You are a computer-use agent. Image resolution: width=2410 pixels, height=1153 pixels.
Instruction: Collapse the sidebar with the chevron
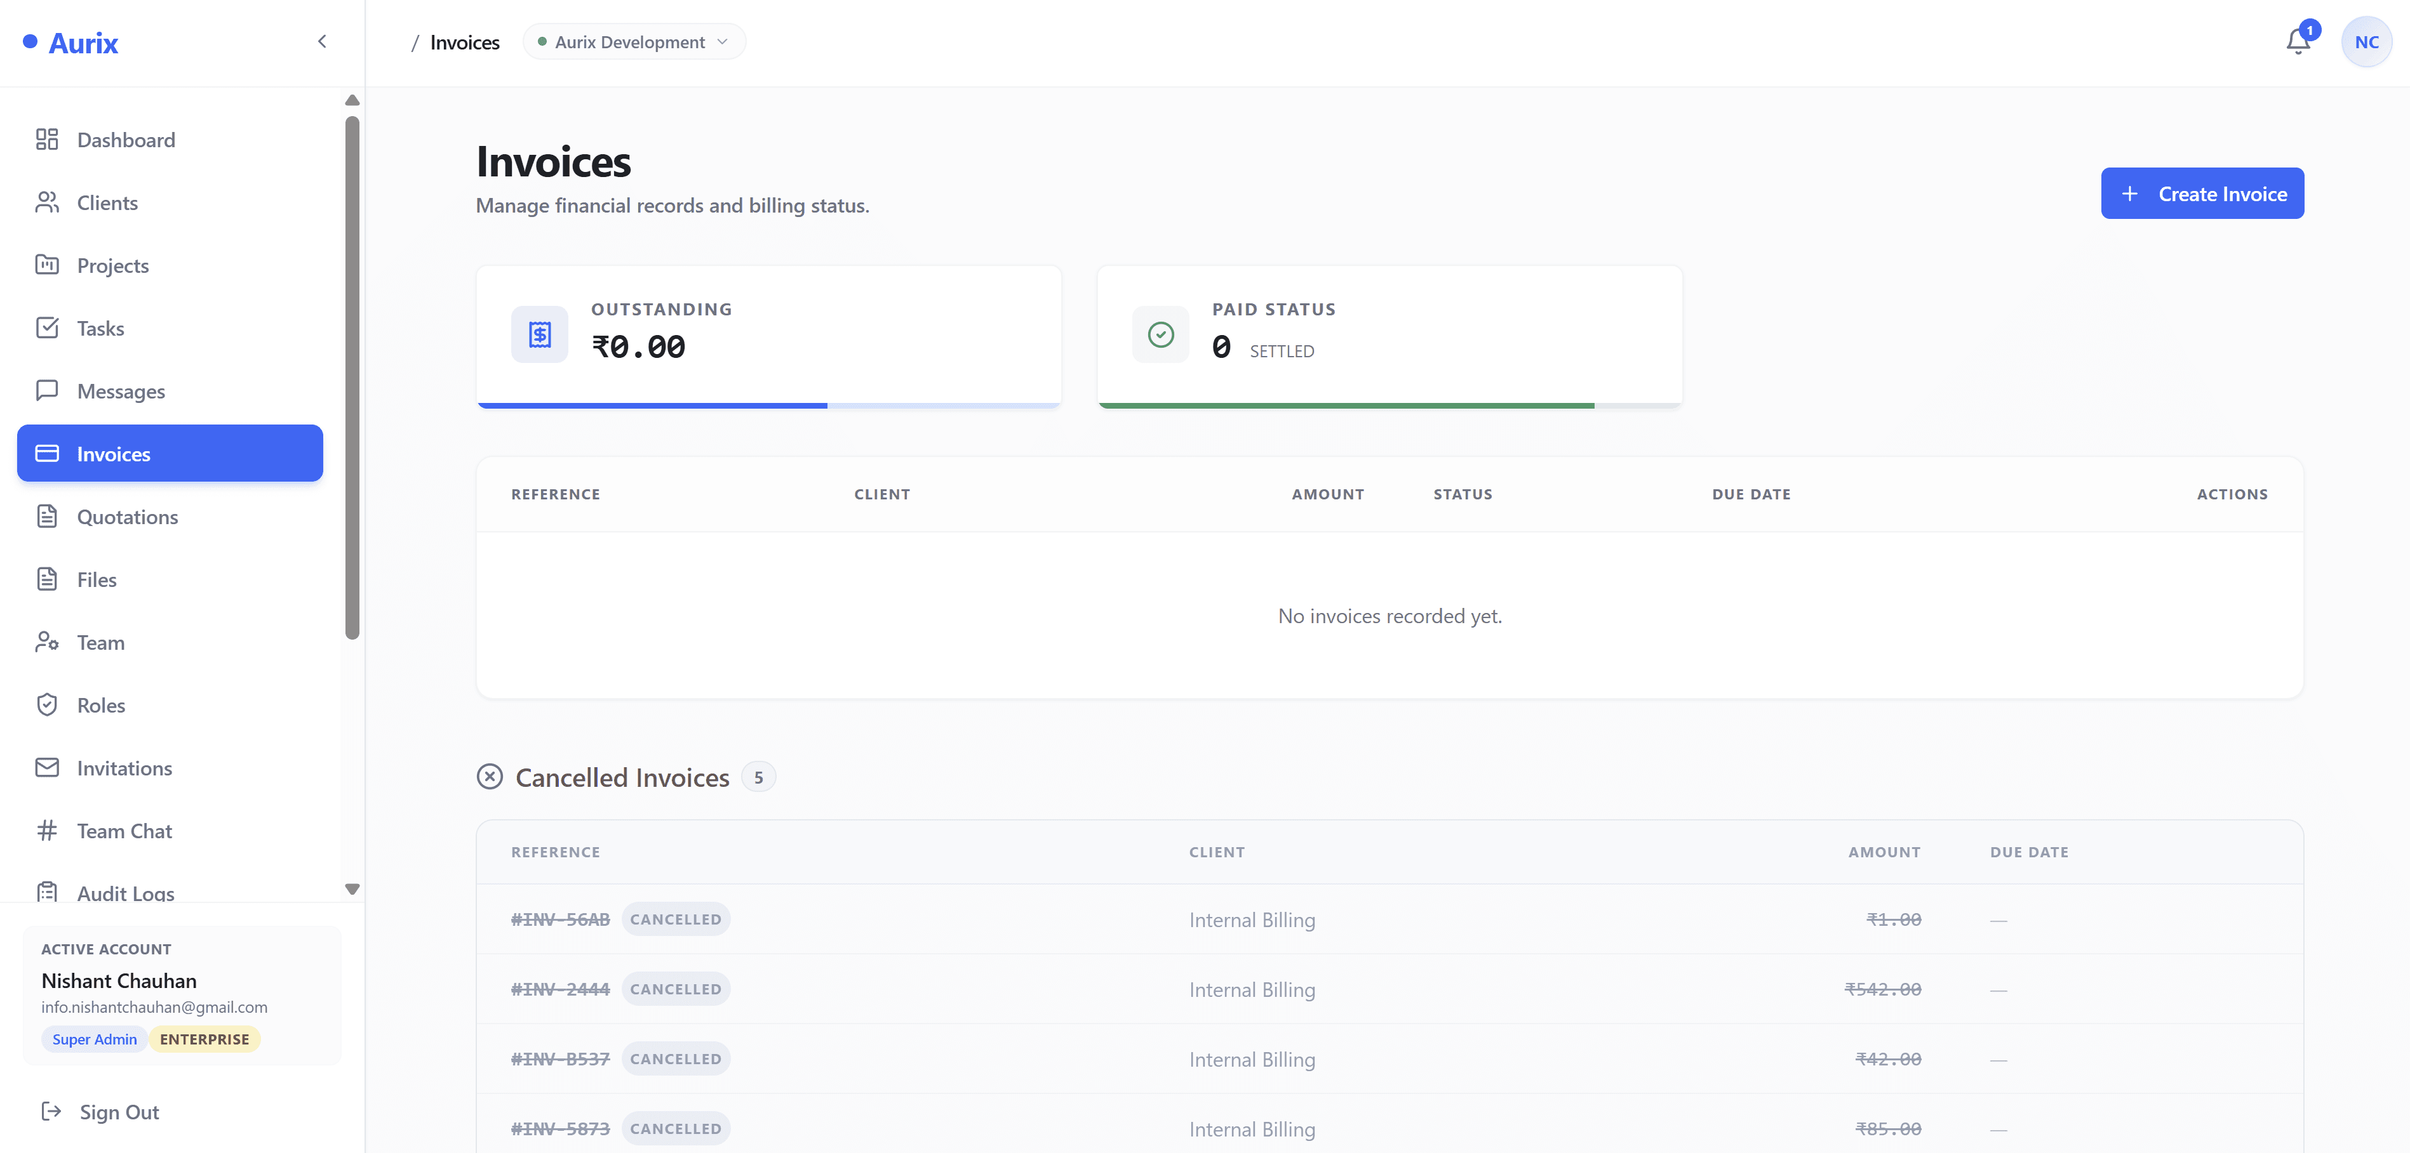322,41
